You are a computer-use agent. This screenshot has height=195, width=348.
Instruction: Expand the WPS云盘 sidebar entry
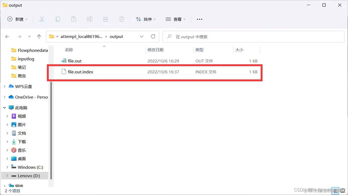click(x=4, y=86)
